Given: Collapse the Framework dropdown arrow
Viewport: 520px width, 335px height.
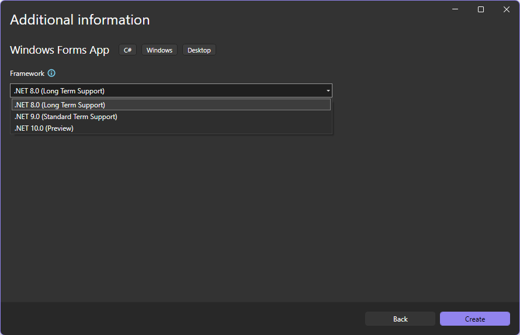Looking at the screenshot, I should coord(328,91).
